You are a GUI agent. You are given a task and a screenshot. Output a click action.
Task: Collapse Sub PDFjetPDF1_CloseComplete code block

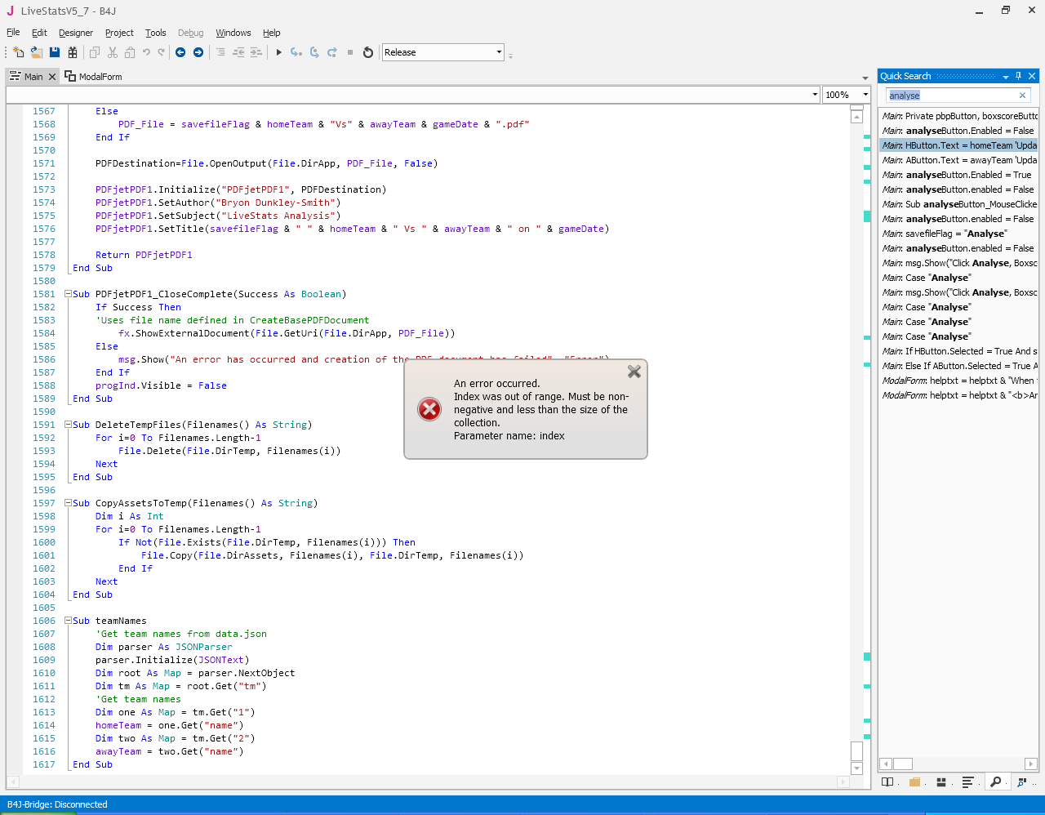click(69, 294)
